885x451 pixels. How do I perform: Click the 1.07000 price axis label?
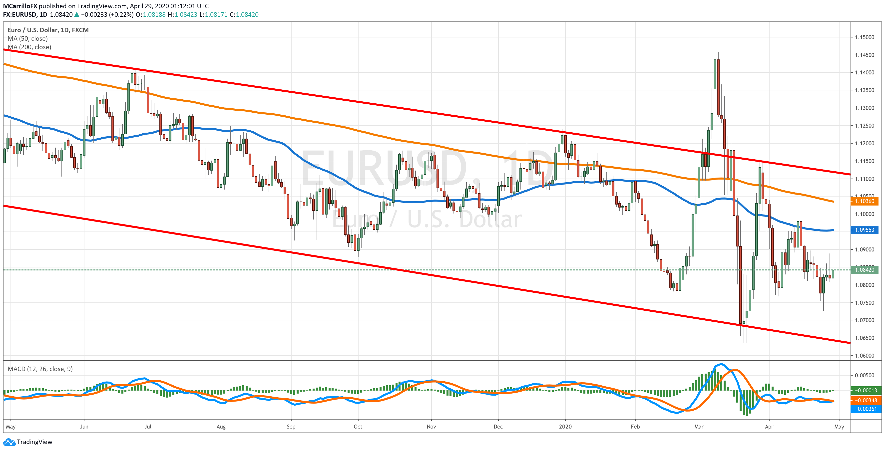click(x=865, y=320)
